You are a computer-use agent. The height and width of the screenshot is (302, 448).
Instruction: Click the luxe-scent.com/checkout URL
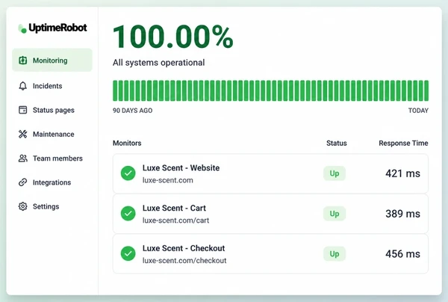(x=184, y=261)
